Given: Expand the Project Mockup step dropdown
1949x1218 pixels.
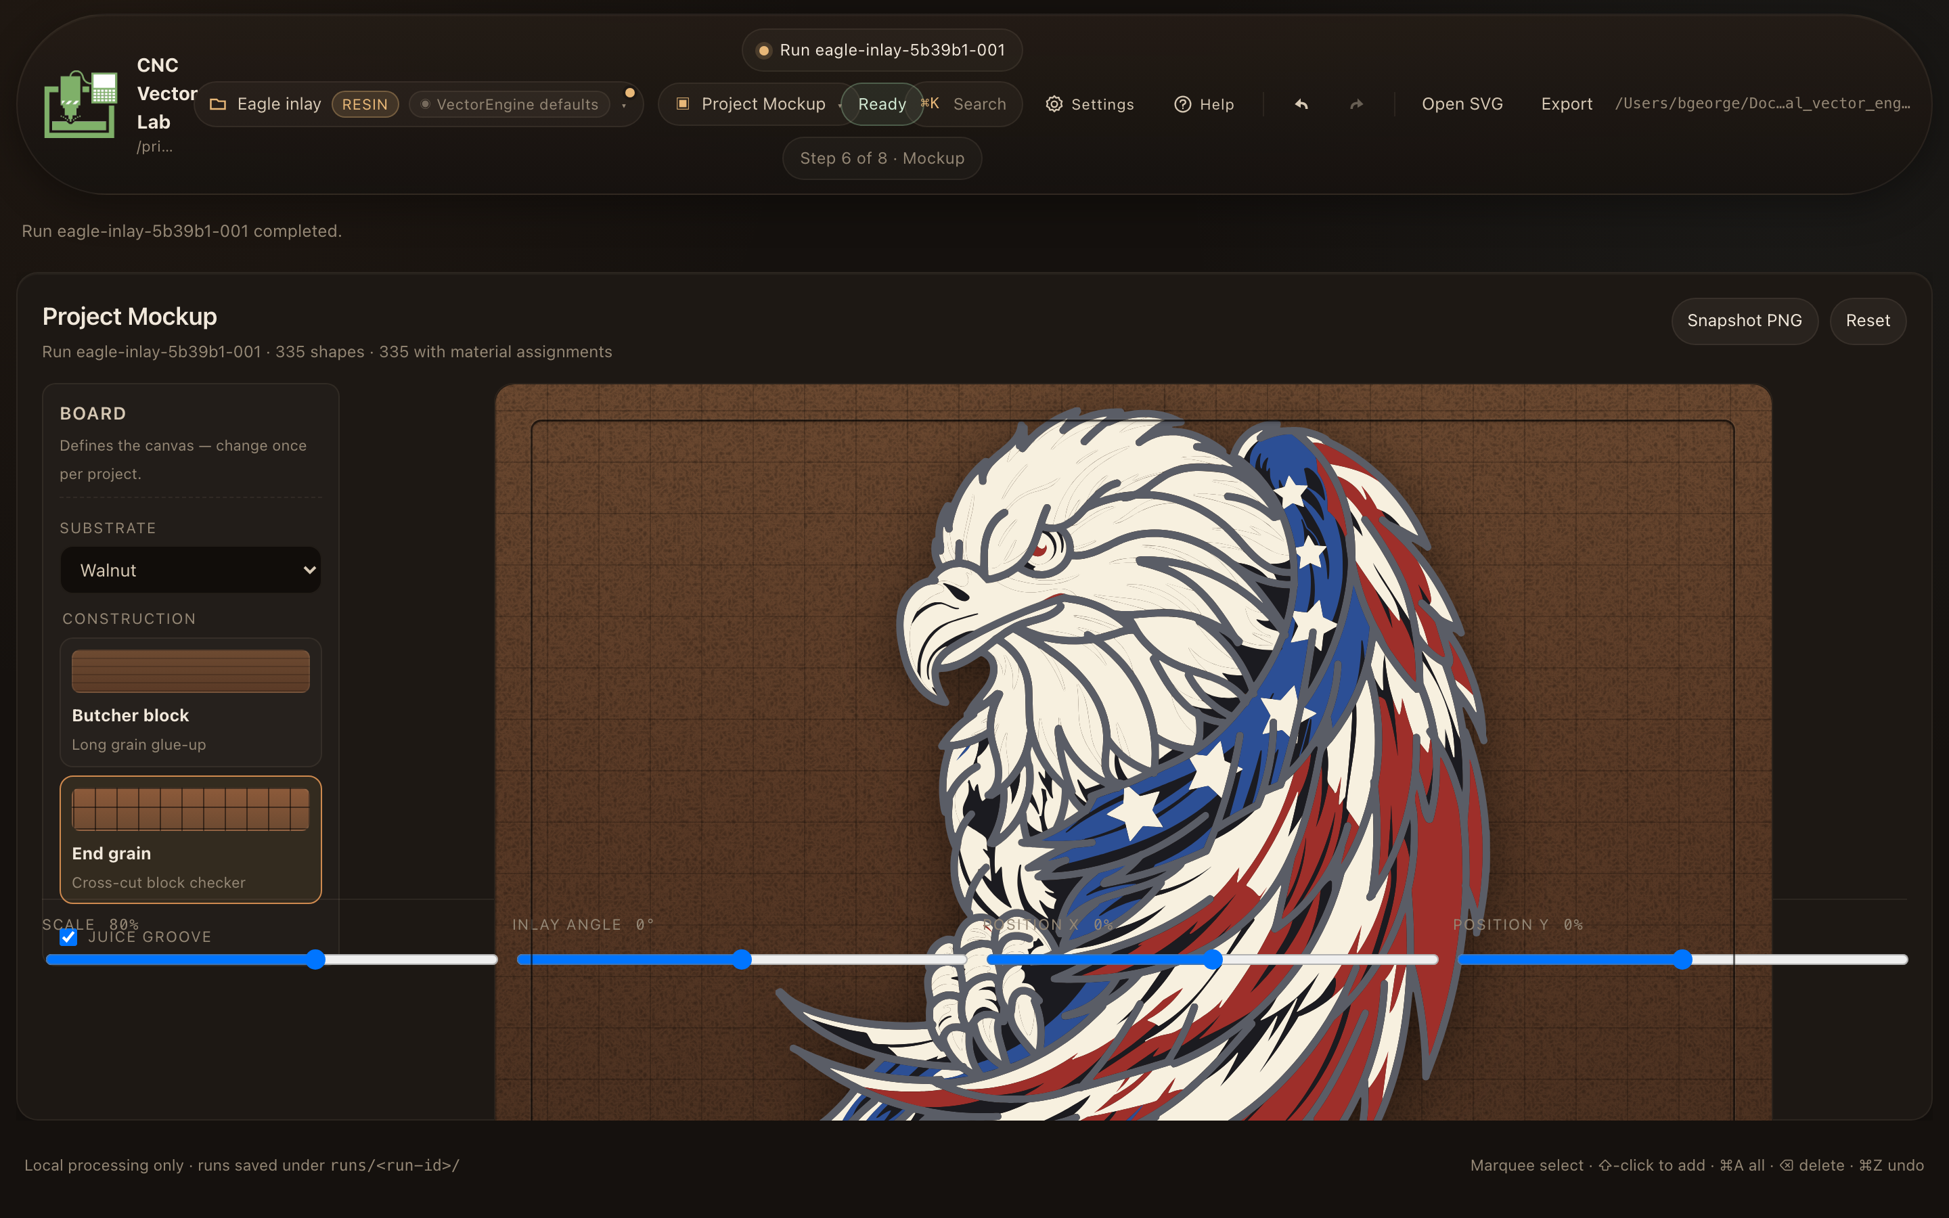Looking at the screenshot, I should 839,106.
